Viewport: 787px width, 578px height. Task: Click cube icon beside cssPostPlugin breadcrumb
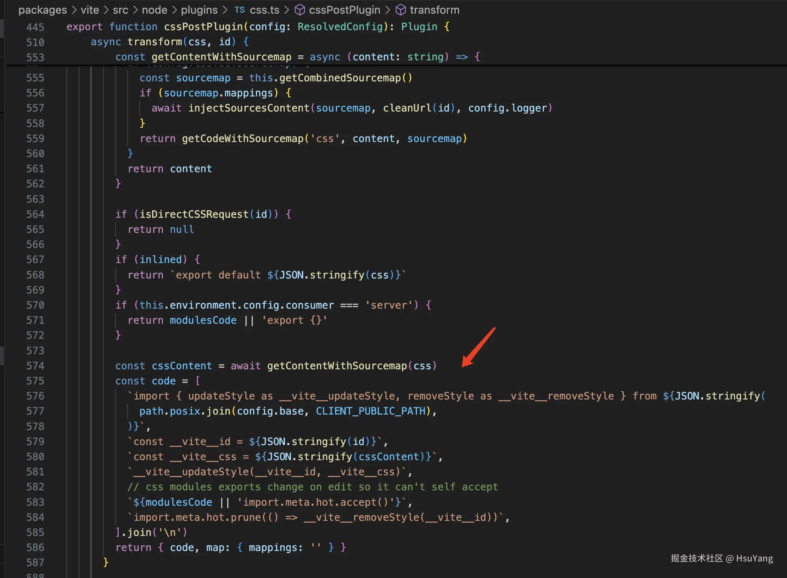[x=299, y=10]
